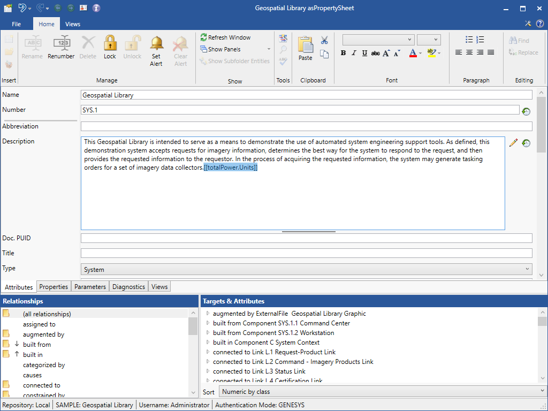The width and height of the screenshot is (548, 411).
Task: Click into the Abbreviation input field
Action: click(x=306, y=127)
